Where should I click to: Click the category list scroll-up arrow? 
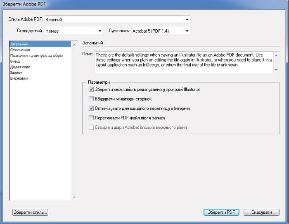click(74, 44)
